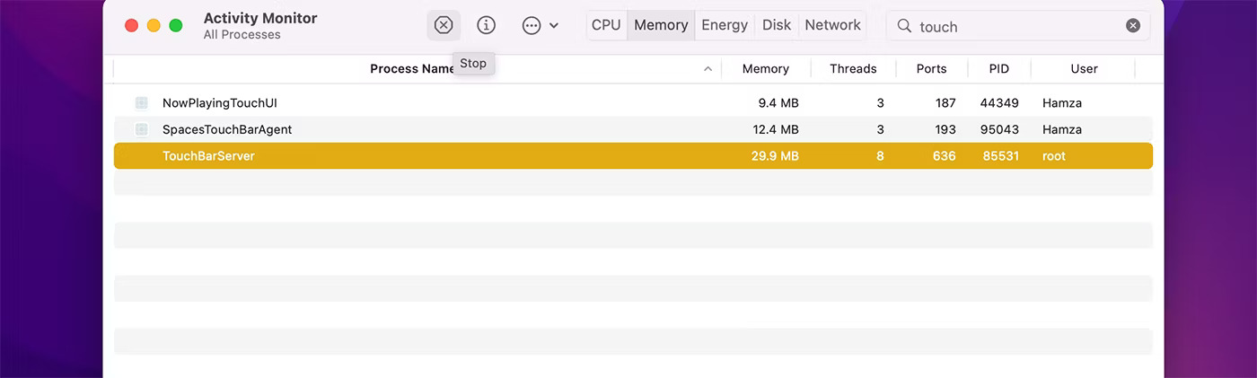Click the 12.4 MB memory value
The width and height of the screenshot is (1257, 378).
(x=775, y=129)
